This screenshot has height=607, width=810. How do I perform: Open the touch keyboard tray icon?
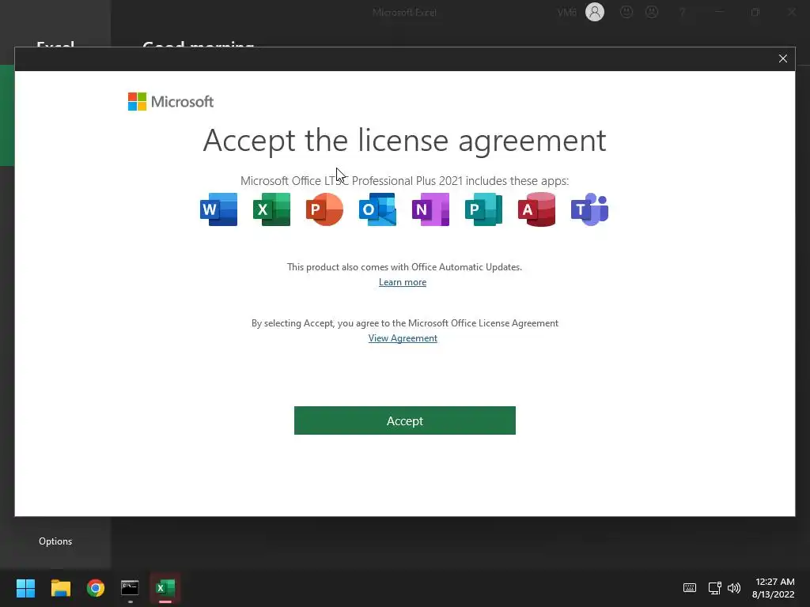pos(689,588)
